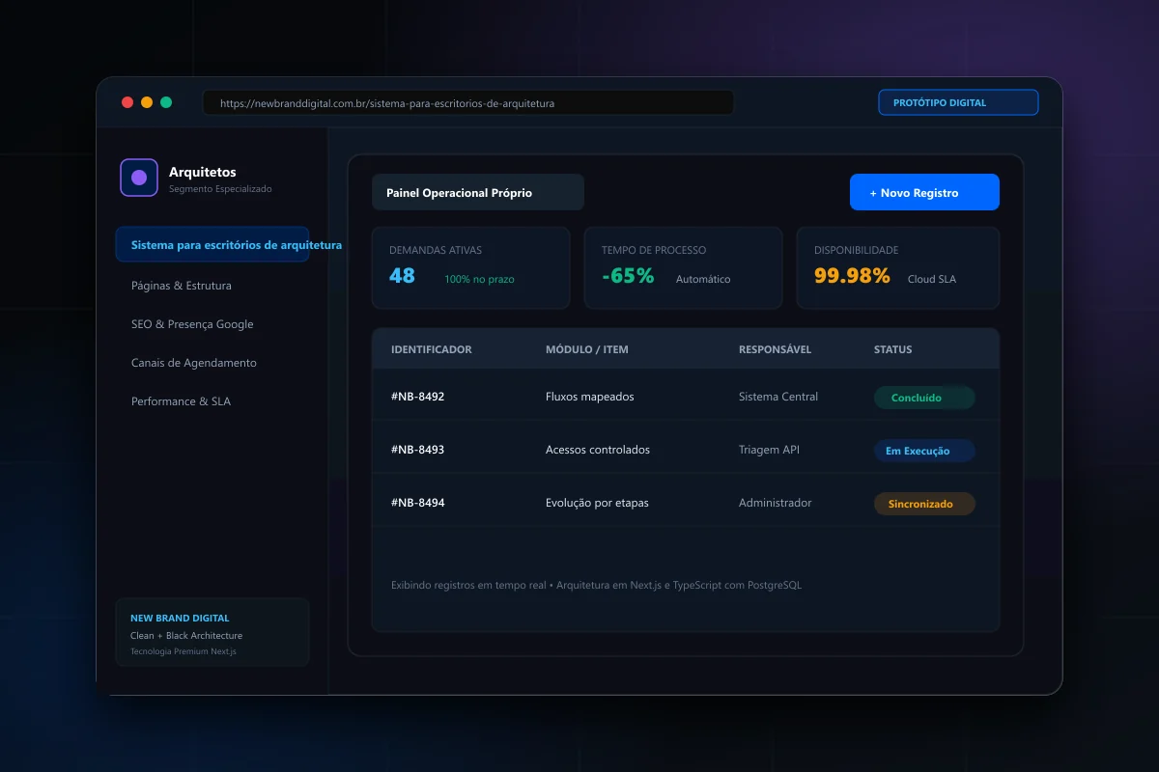
Task: Select record #NB-8493
Action: pyautogui.click(x=418, y=450)
